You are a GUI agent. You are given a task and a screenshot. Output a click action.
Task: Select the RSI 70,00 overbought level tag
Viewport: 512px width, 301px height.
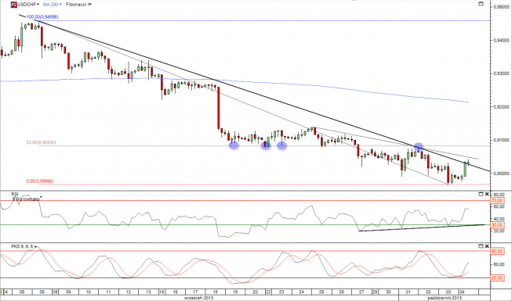point(496,201)
